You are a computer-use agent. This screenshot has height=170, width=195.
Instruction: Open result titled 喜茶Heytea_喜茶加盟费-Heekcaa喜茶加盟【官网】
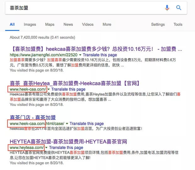coord(75,83)
